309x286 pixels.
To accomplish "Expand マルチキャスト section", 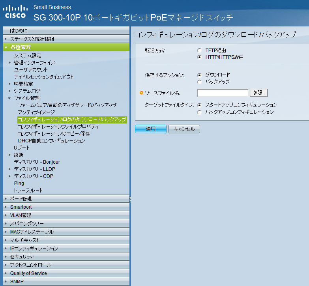I will coord(66,240).
